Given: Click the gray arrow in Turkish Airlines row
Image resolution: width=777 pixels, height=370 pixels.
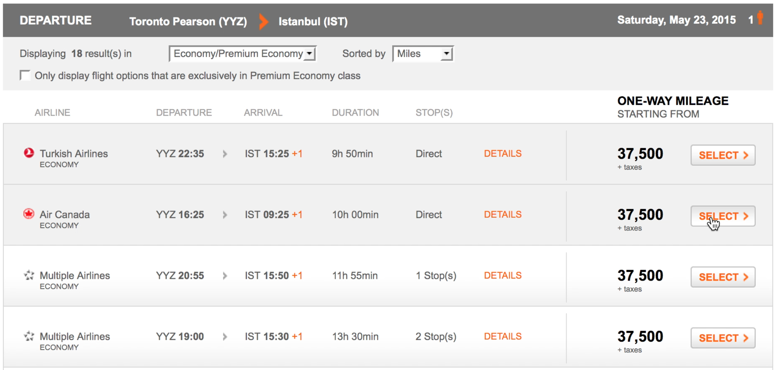Looking at the screenshot, I should pos(225,154).
